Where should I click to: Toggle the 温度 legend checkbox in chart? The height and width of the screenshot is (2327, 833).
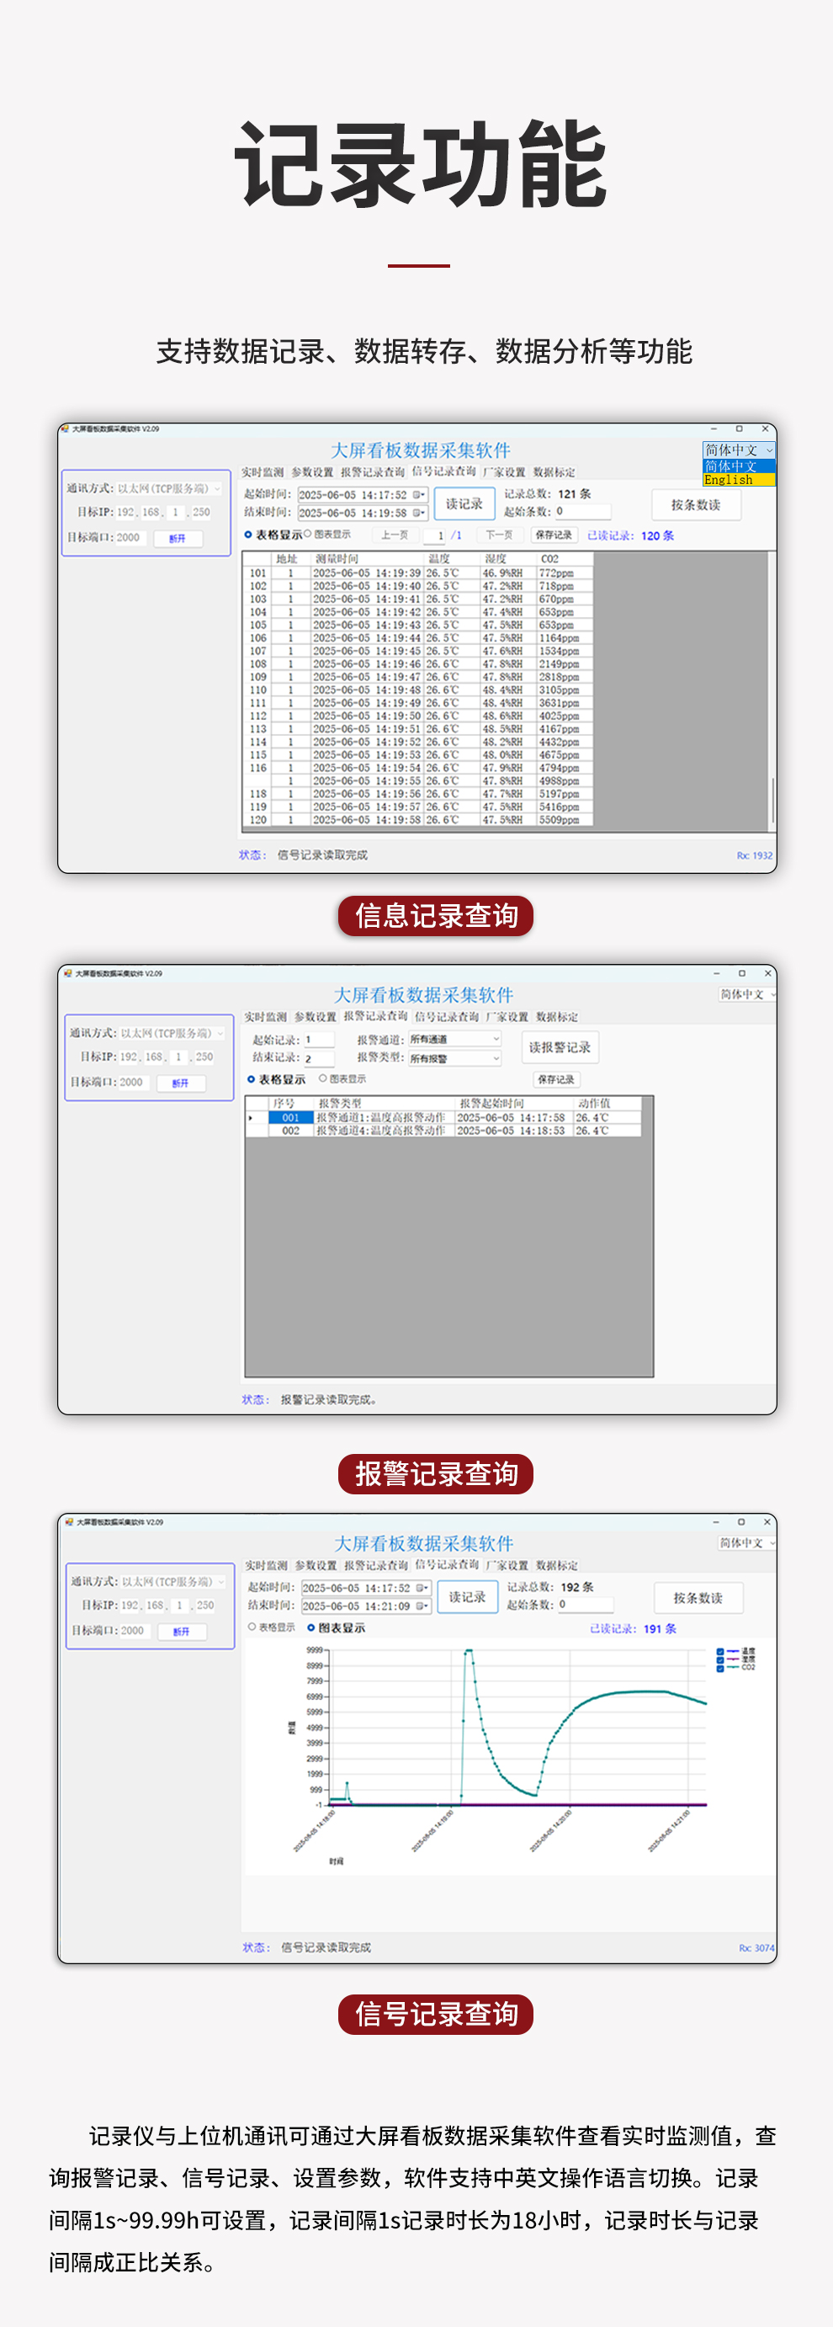point(720,1651)
